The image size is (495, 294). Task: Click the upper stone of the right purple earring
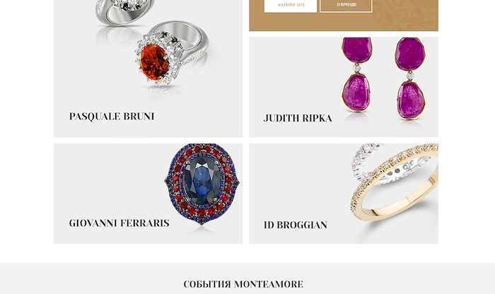pyautogui.click(x=410, y=54)
